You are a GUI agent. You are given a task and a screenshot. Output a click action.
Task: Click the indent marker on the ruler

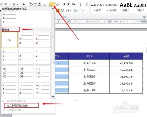[x=58, y=22]
